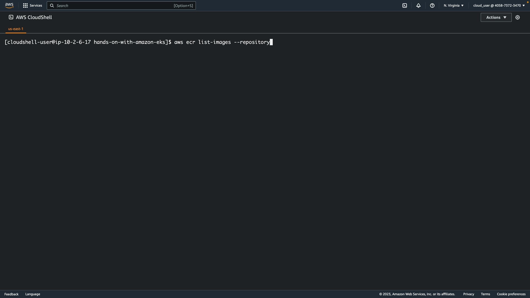
Task: Open the Terms link
Action: pos(485,294)
